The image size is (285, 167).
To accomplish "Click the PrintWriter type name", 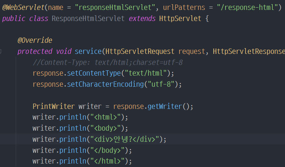I will (x=54, y=106).
